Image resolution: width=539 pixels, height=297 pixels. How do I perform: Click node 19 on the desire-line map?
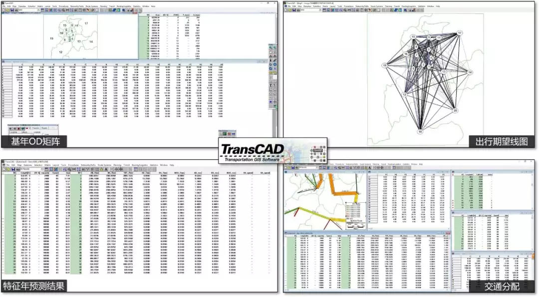[x=385, y=65]
